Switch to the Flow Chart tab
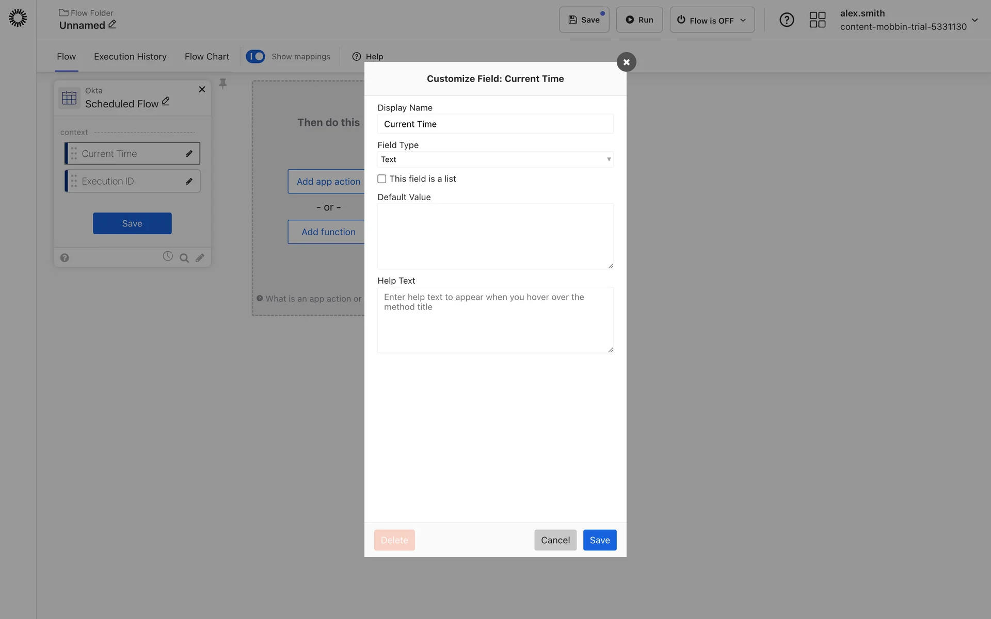Screen dimensions: 991x619 [207, 57]
